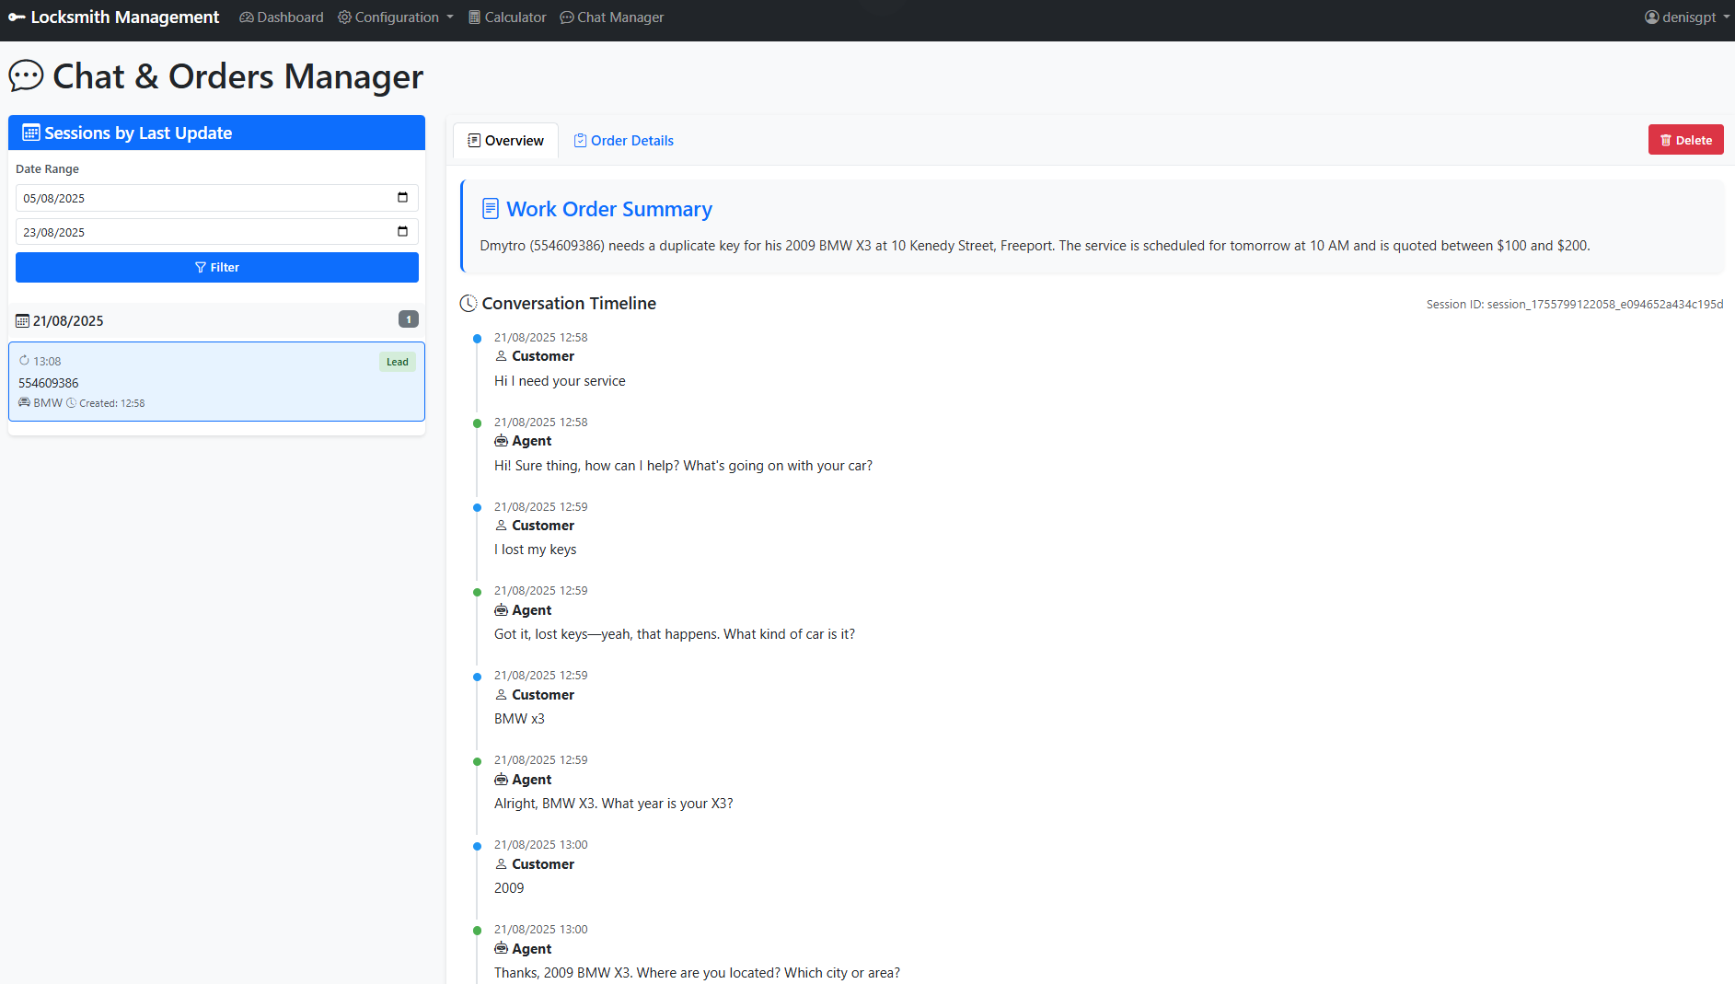Click the clock icon next to Conversation Timeline
The width and height of the screenshot is (1735, 984).
coord(468,303)
